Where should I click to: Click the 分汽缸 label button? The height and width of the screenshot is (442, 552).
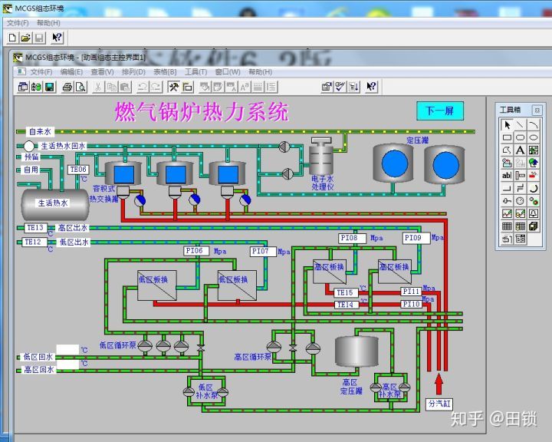[440, 403]
